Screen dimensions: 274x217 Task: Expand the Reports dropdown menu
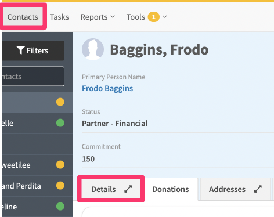[x=98, y=17]
